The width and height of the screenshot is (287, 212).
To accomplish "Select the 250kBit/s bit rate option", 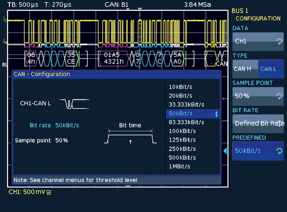I will tap(183, 149).
